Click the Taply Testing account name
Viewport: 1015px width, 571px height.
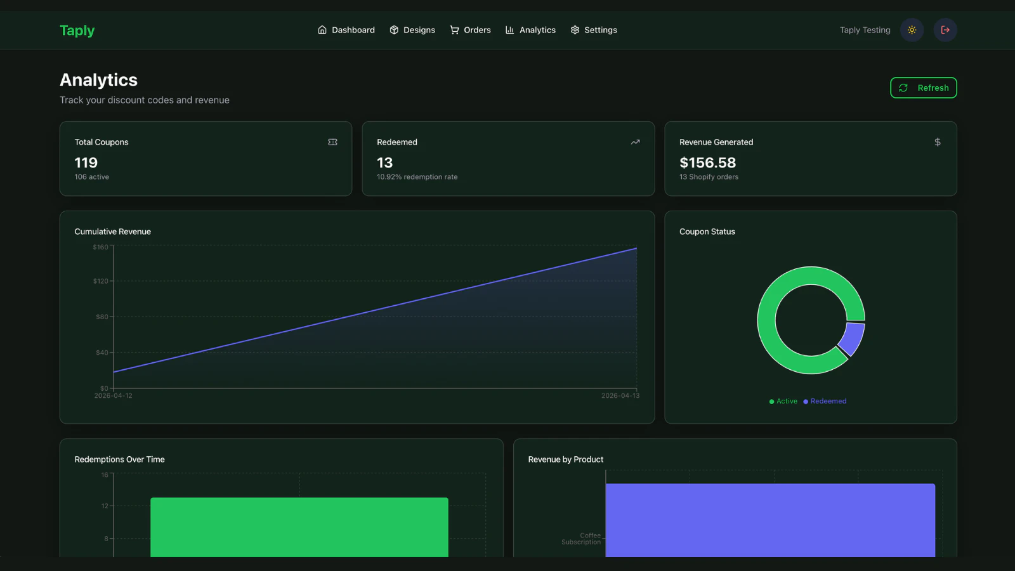click(x=865, y=30)
